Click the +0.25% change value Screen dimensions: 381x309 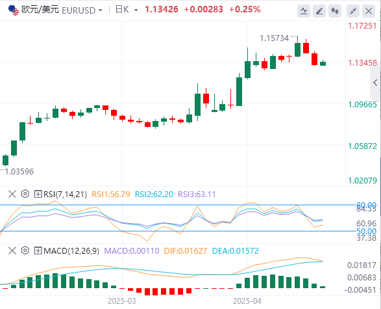pyautogui.click(x=245, y=10)
